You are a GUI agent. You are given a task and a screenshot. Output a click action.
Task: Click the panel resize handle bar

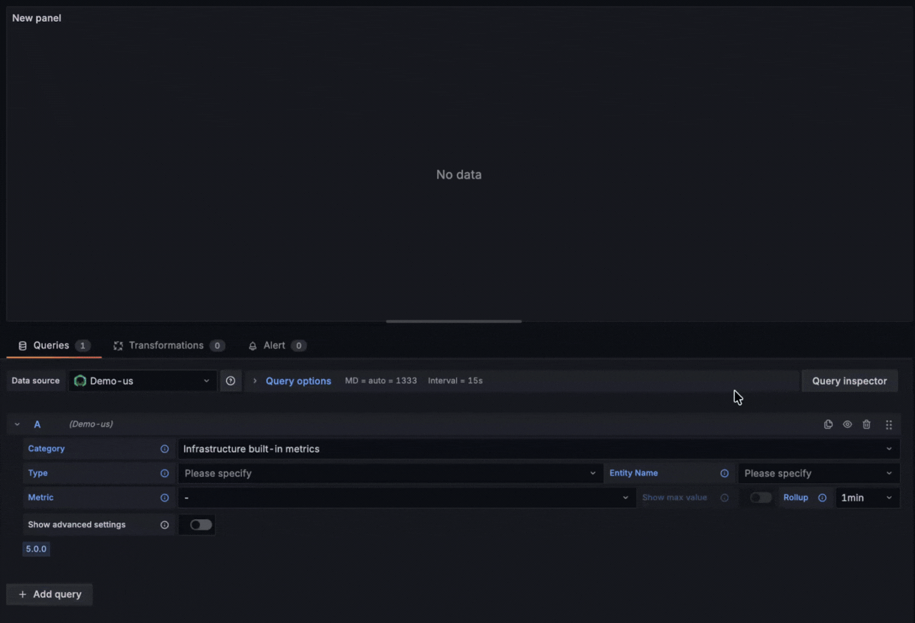coord(454,321)
